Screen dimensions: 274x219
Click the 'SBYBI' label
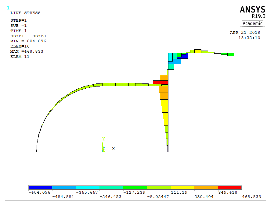17,36
